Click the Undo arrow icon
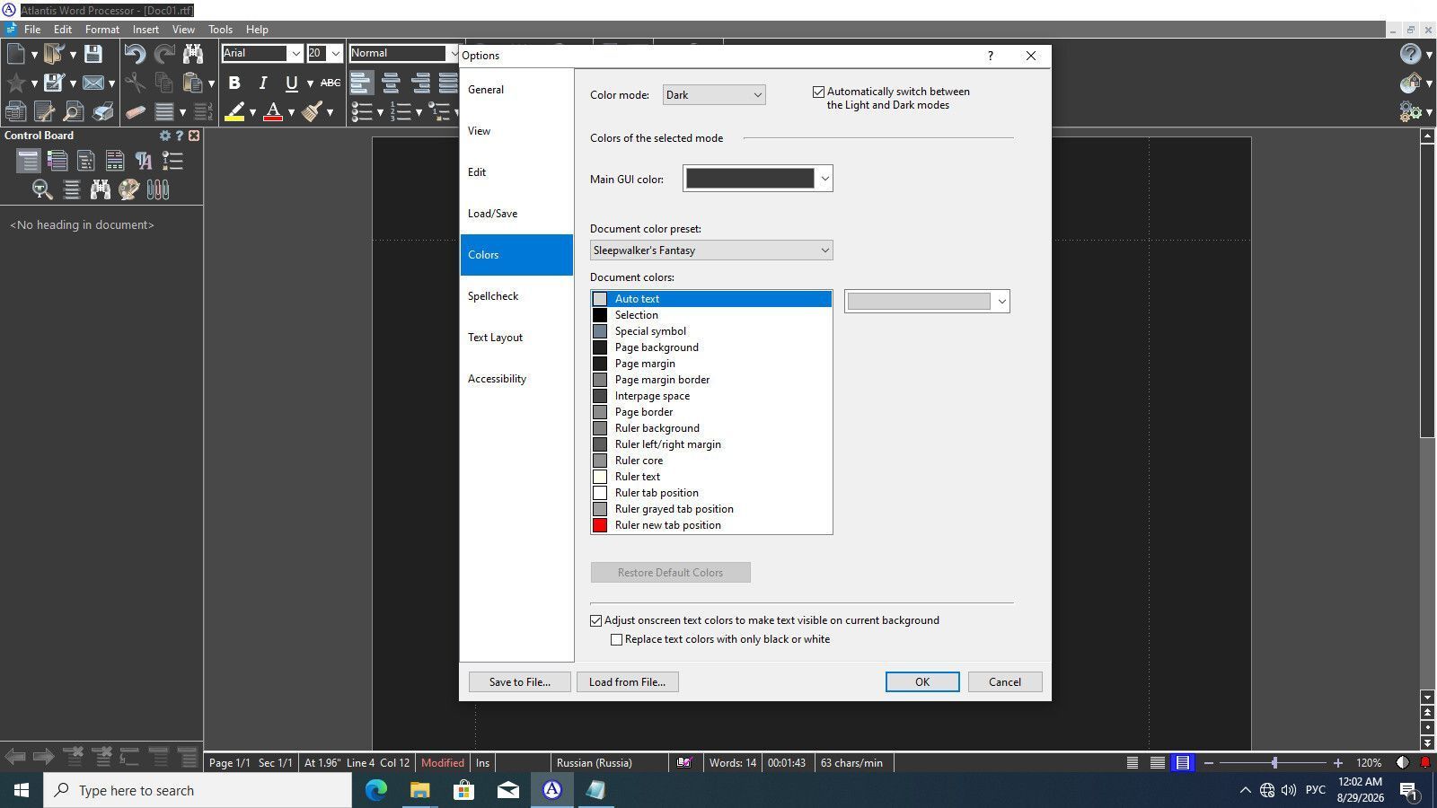 click(135, 54)
